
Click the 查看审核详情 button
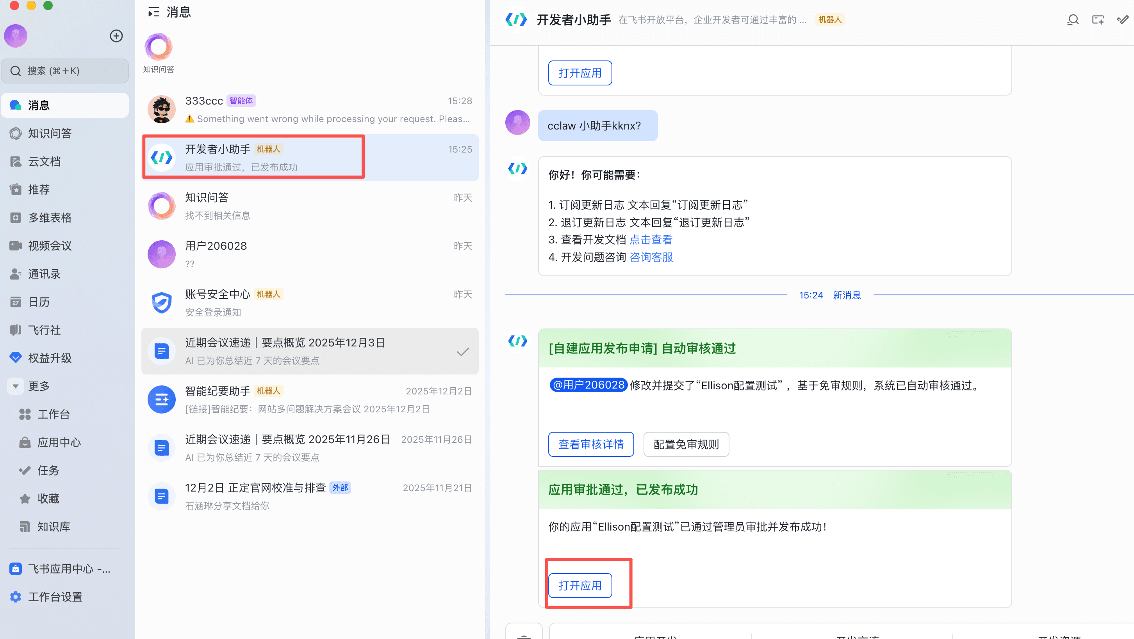[x=591, y=444]
